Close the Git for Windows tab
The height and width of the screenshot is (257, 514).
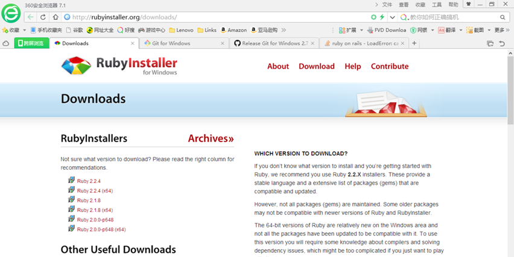pos(223,43)
